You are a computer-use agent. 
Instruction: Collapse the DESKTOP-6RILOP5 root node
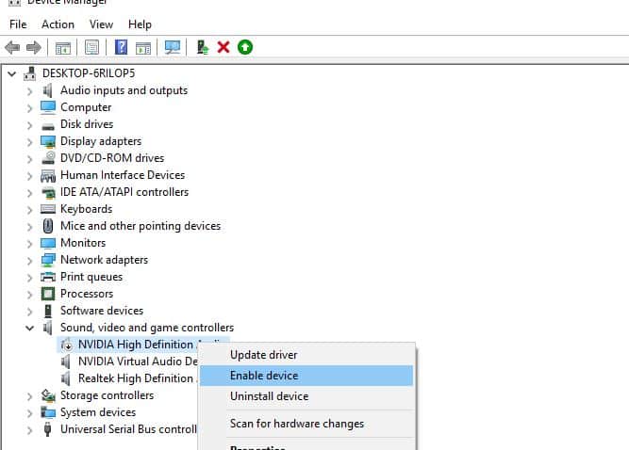tap(12, 73)
